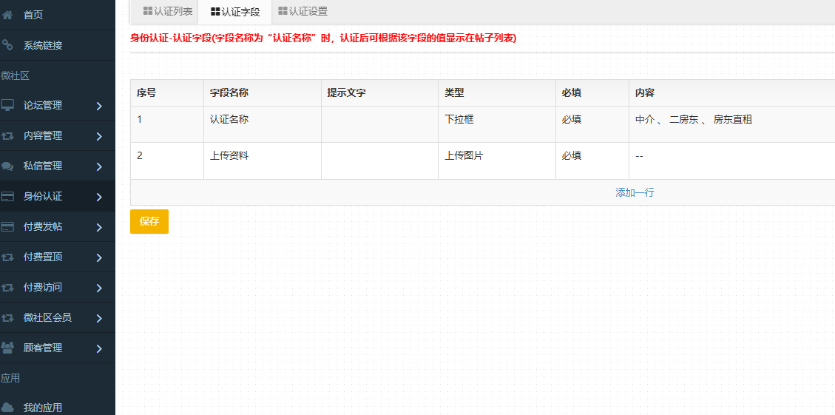This screenshot has width=835, height=415.
Task: Switch to the 认证列表 tab
Action: pos(168,12)
